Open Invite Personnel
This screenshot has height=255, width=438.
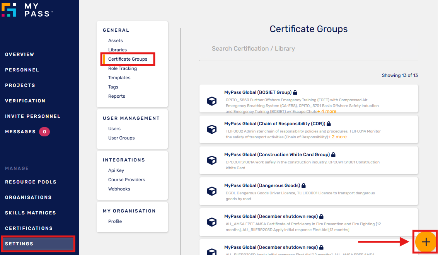[33, 116]
